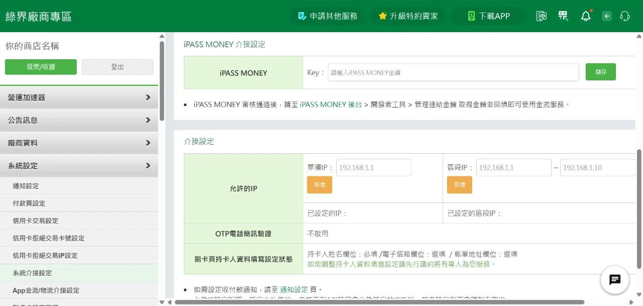Image resolution: width=643 pixels, height=306 pixels.
Task: Open notifications bell icon
Action: point(586,16)
